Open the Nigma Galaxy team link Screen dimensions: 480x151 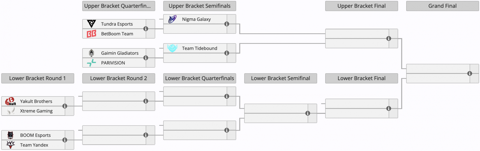click(196, 19)
